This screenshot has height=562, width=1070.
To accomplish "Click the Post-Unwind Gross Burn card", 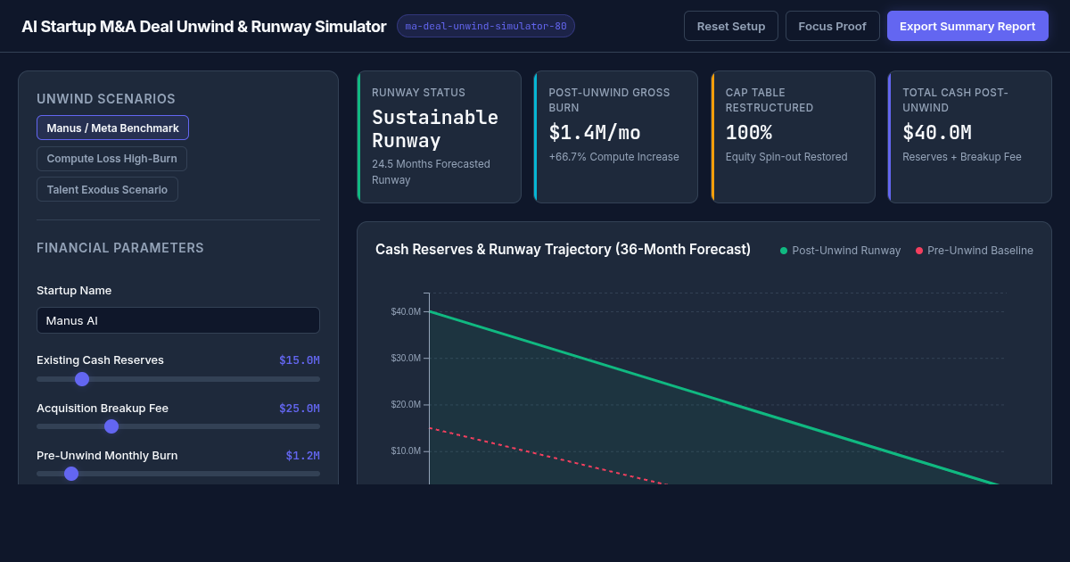I will tap(616, 136).
